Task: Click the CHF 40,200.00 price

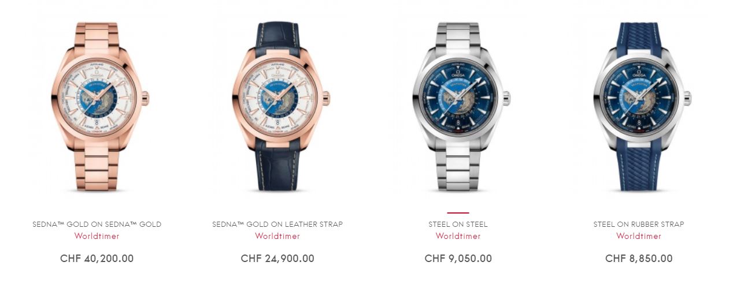Action: point(97,259)
